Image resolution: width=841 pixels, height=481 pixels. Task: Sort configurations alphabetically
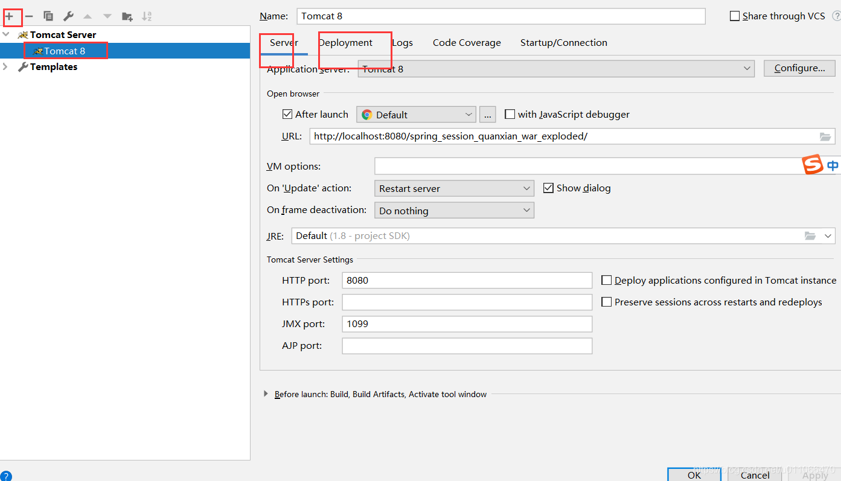click(x=147, y=17)
